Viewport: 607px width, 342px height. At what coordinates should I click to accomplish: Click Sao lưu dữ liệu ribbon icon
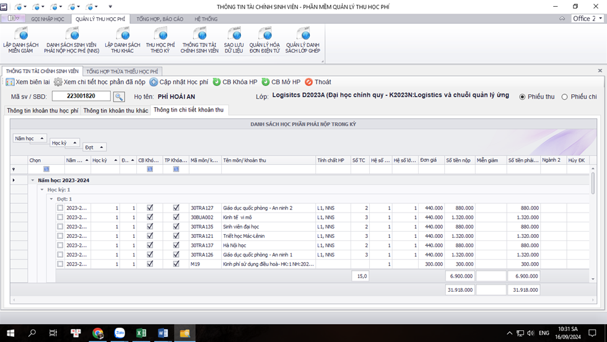click(x=234, y=35)
